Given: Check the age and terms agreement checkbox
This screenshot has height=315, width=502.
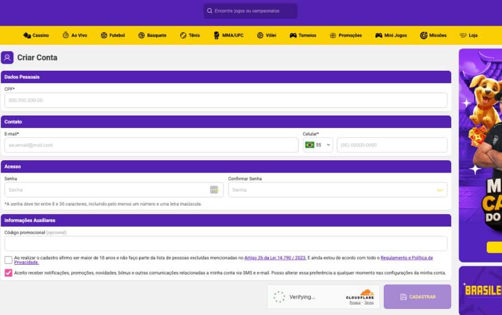Looking at the screenshot, I should [x=8, y=260].
